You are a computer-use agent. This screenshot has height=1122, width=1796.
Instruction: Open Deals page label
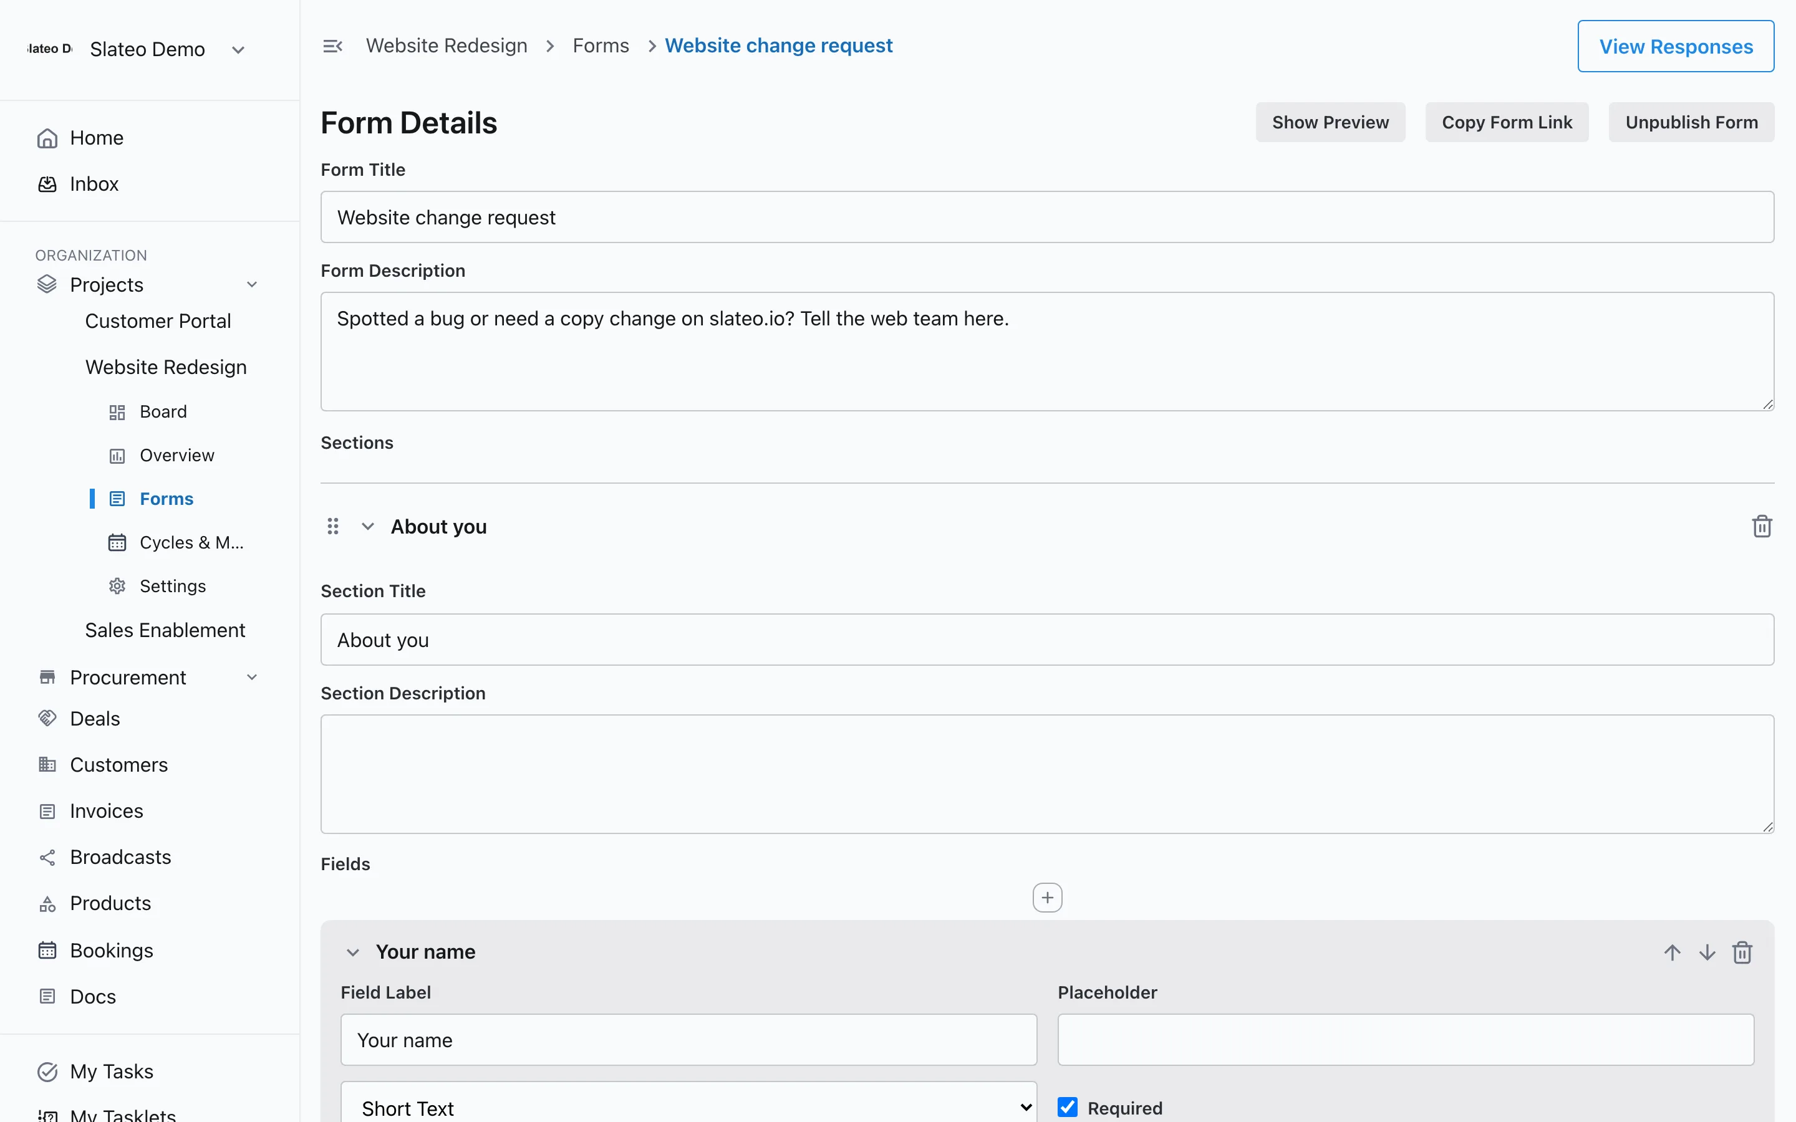(x=95, y=718)
